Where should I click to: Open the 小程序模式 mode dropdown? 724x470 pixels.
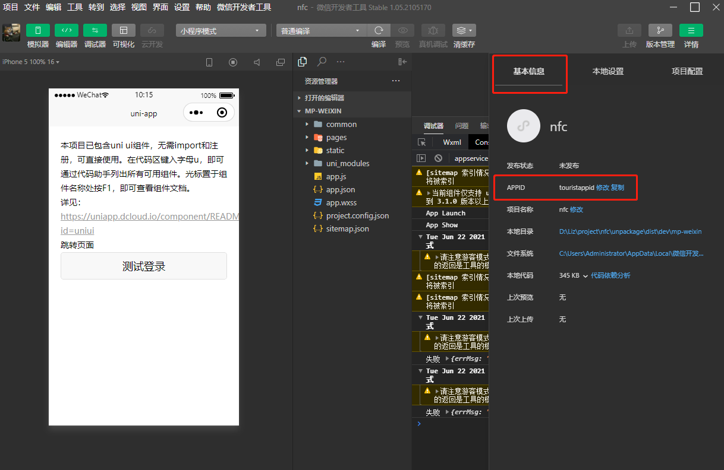221,31
